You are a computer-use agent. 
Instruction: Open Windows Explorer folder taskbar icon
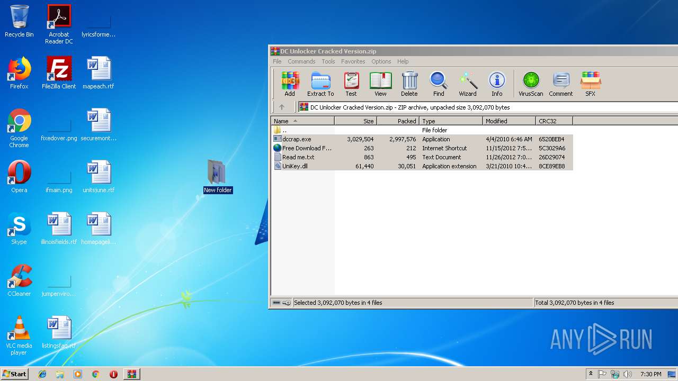[60, 374]
